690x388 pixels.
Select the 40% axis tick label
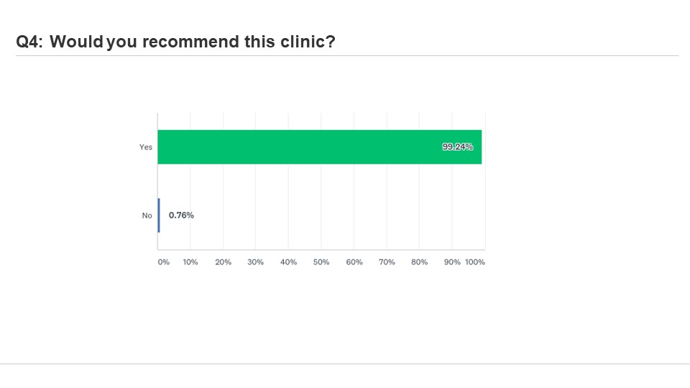(289, 262)
